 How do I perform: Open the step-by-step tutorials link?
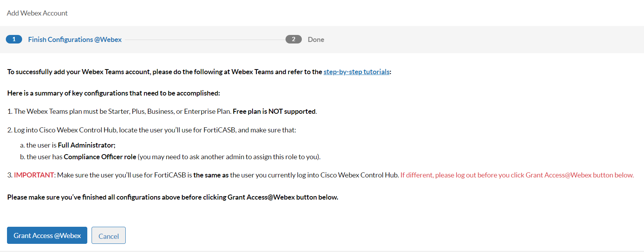point(356,72)
